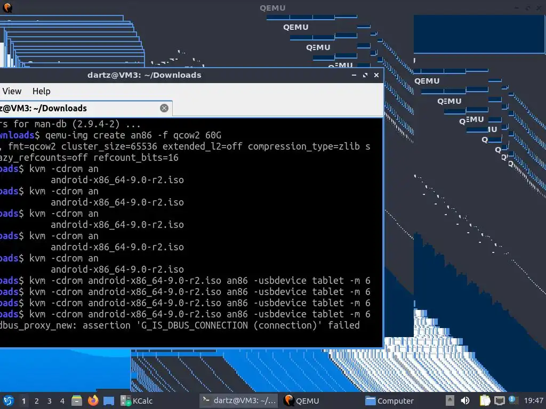Open the file manager launcher icon
This screenshot has width=546, height=409.
[x=77, y=400]
